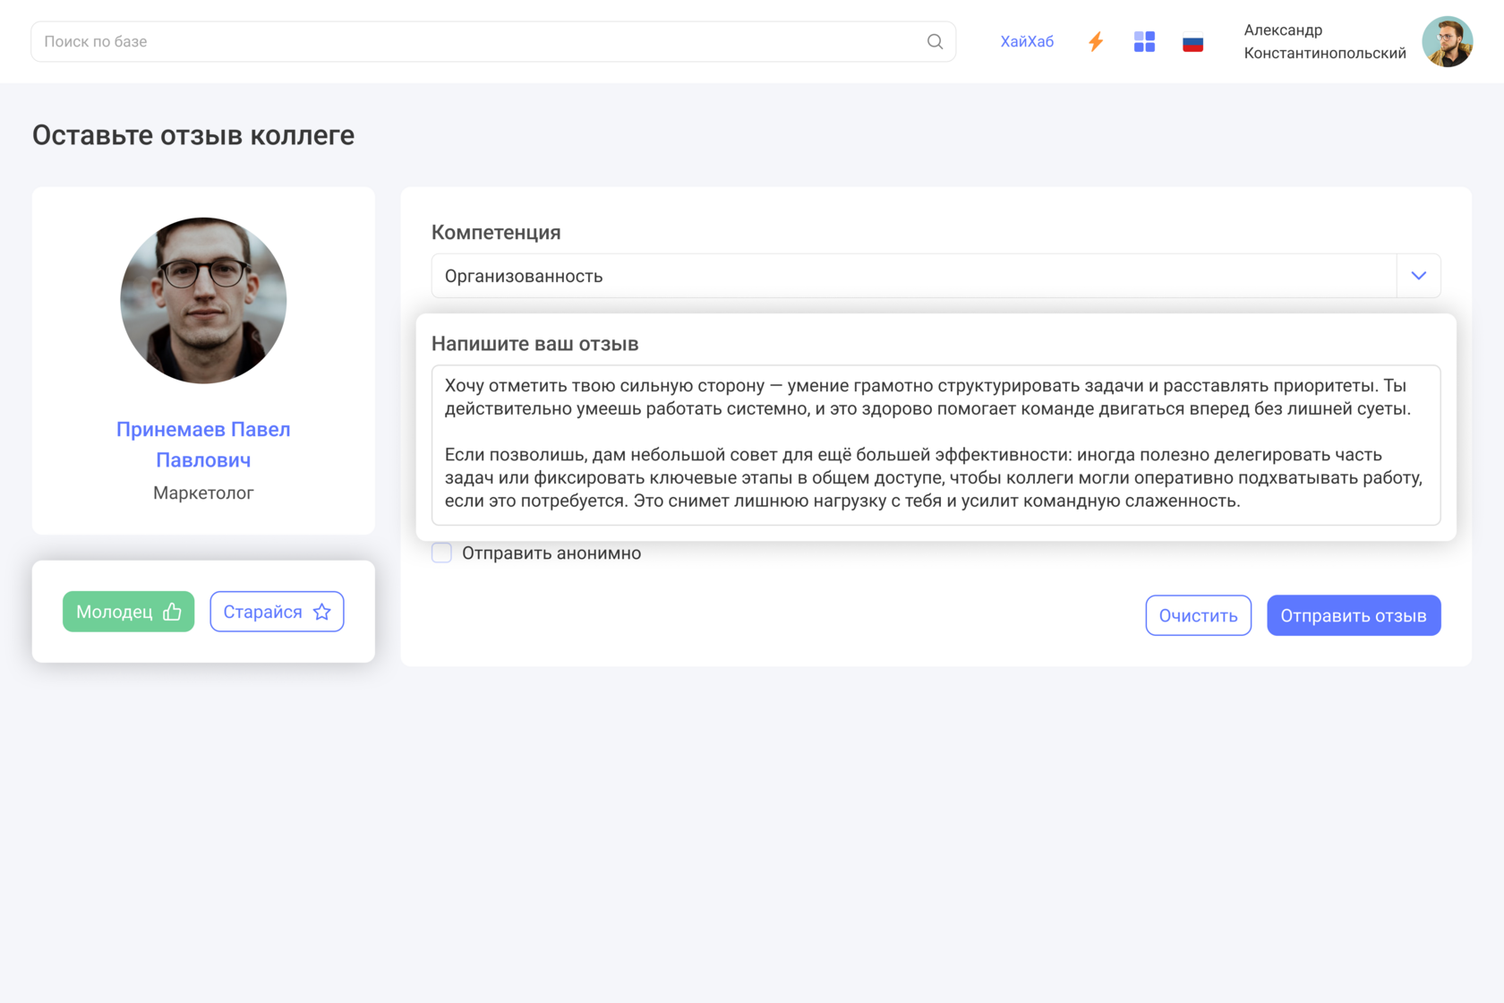Open the lightning bolt notifications icon

[1096, 41]
